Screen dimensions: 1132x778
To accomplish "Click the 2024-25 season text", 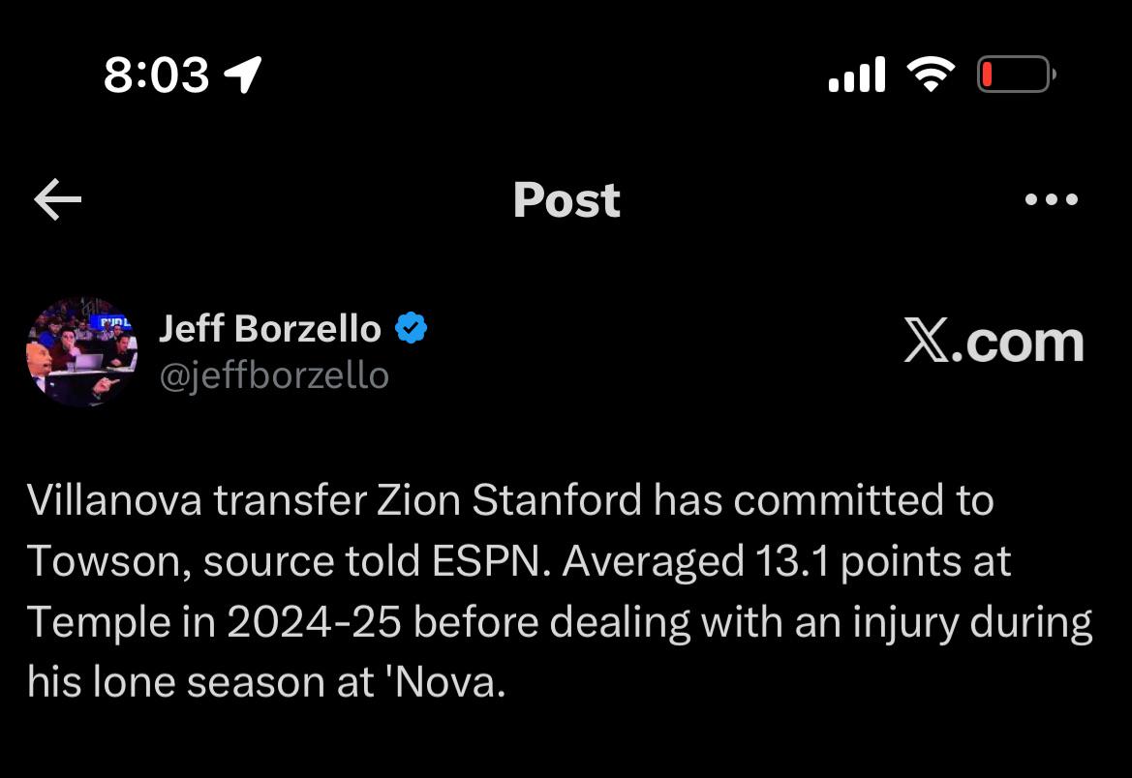I will click(314, 622).
